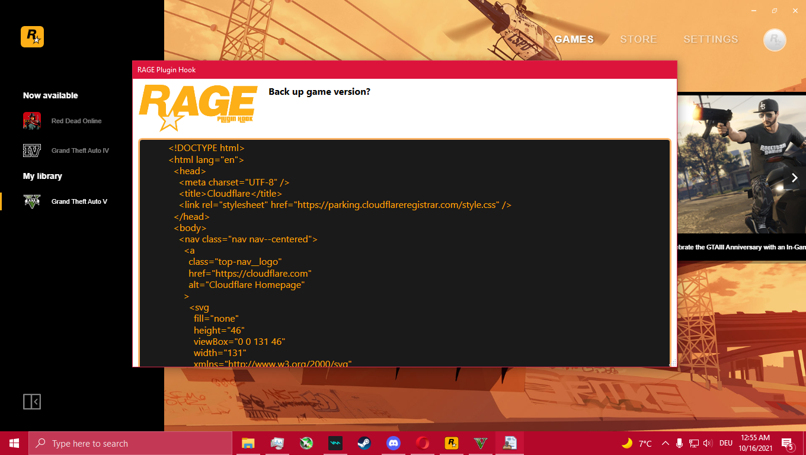Image resolution: width=806 pixels, height=455 pixels.
Task: Launch Discord from the taskbar
Action: (393, 443)
